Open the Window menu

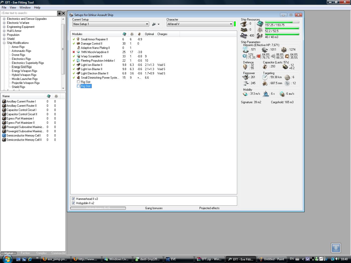25,8
